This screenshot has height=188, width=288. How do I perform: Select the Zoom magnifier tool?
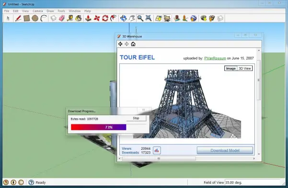[140, 18]
